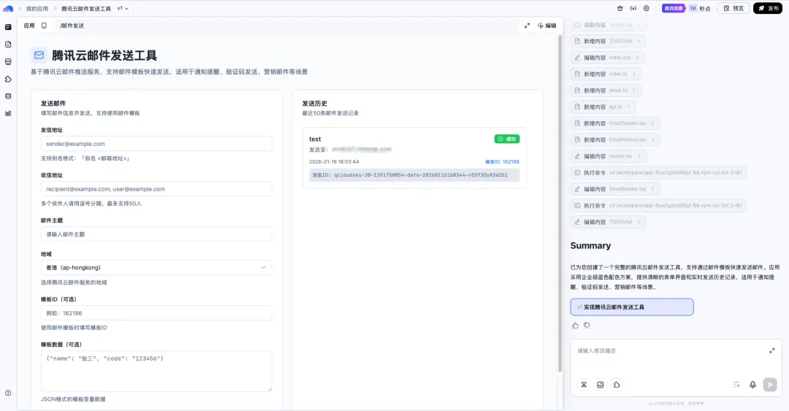Click the envelope icon beside the page title
This screenshot has height=411, width=789.
39,55
